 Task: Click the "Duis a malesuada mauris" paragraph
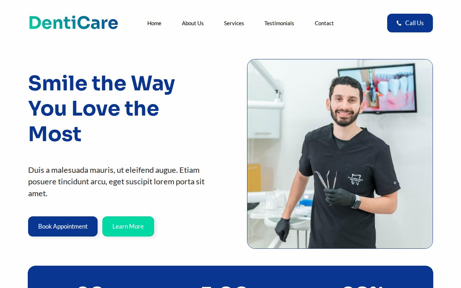click(116, 181)
